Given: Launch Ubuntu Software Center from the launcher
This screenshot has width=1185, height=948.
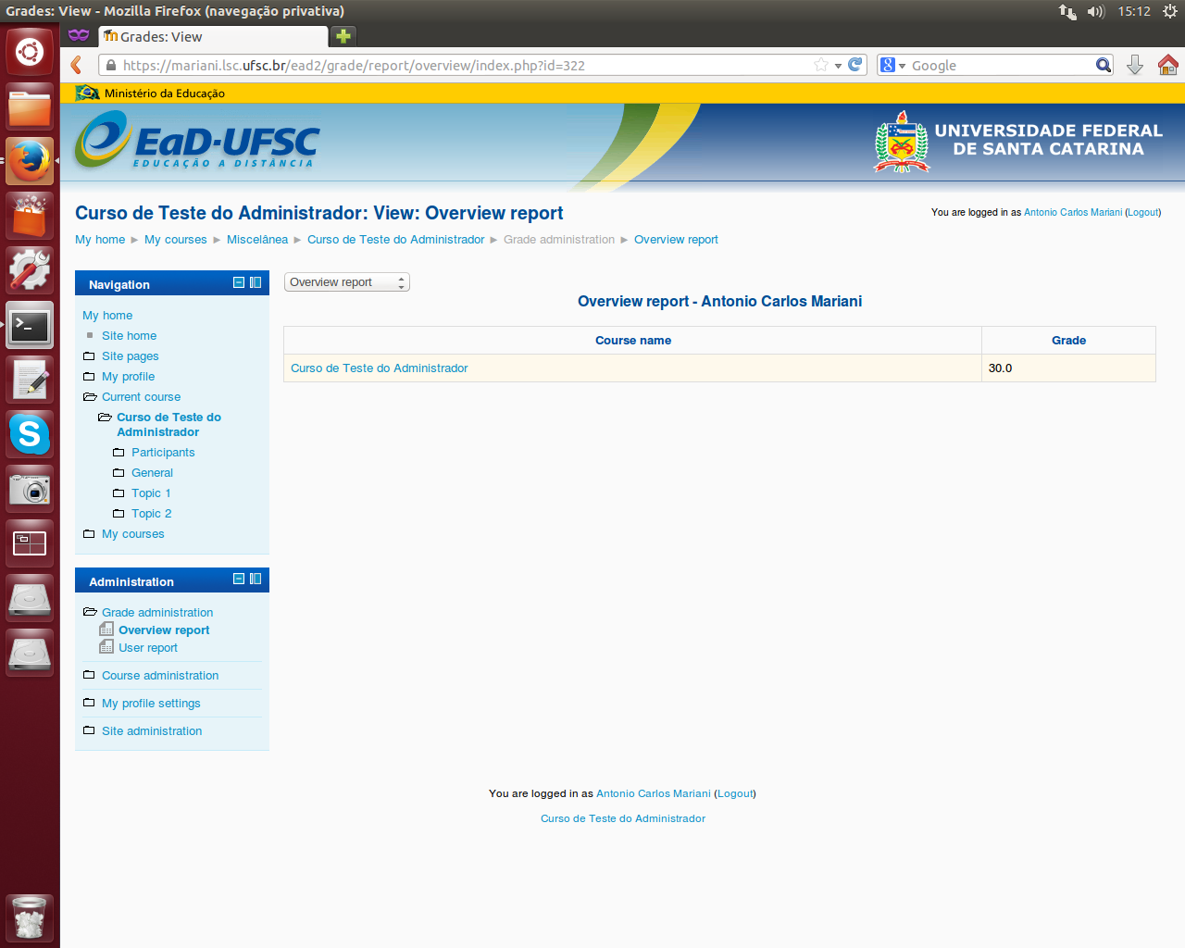Looking at the screenshot, I should click(30, 216).
